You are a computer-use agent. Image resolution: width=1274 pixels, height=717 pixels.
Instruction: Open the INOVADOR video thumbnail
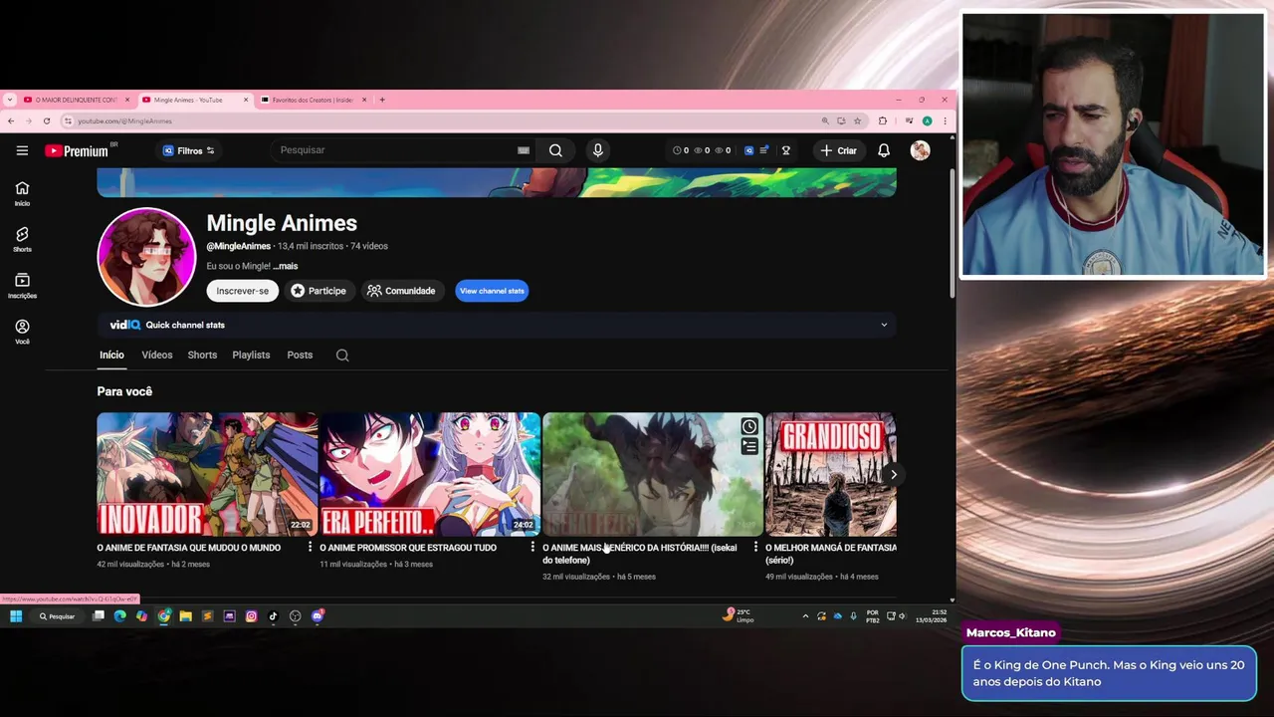click(207, 474)
